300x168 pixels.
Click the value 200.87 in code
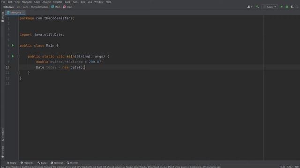pyautogui.click(x=95, y=62)
